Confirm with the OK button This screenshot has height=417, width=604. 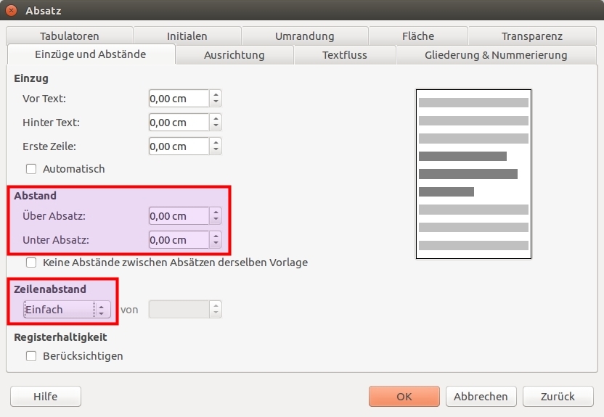coord(404,397)
